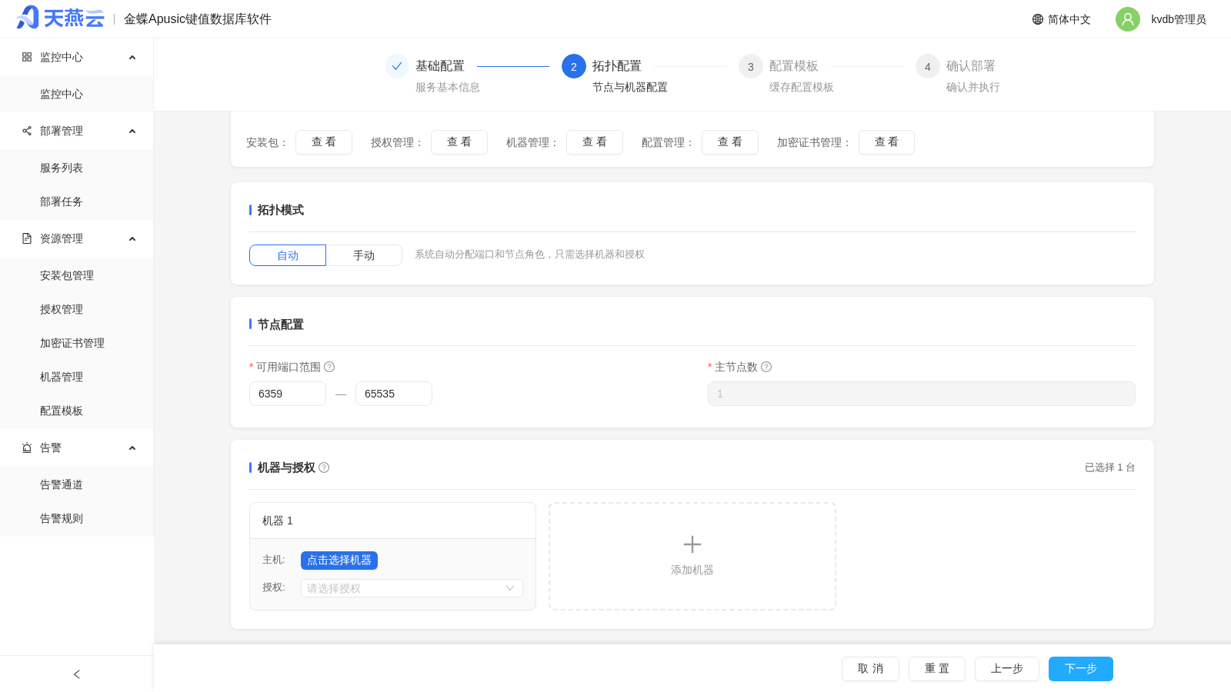The image size is (1231, 692).
Task: Collapse sidebar using the left arrow icon
Action: (x=77, y=674)
